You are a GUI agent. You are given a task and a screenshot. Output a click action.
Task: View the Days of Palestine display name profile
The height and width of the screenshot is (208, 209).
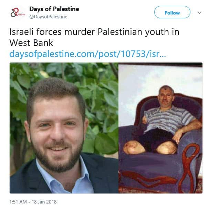(54, 9)
